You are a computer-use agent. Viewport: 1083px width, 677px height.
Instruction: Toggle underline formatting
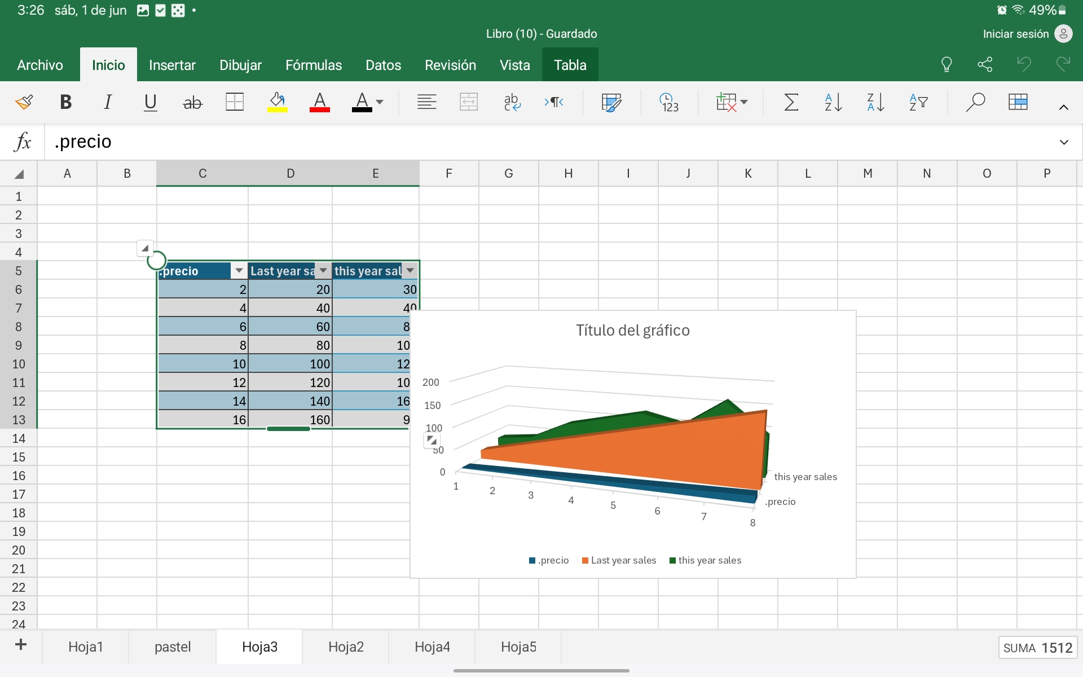[150, 102]
